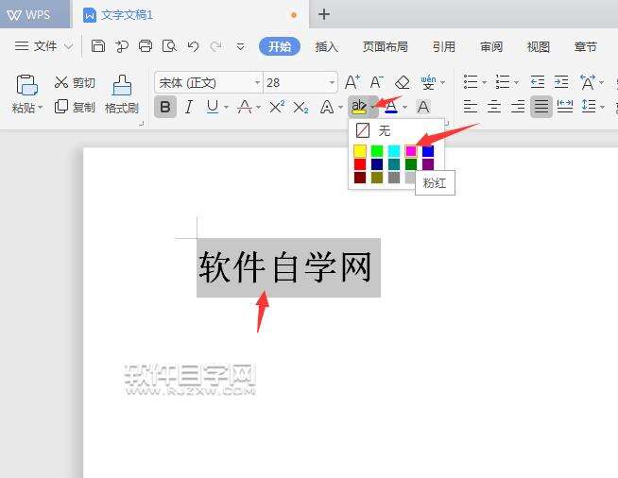Image resolution: width=618 pixels, height=478 pixels.
Task: Open the 页面布局 ribbon tab
Action: [385, 46]
